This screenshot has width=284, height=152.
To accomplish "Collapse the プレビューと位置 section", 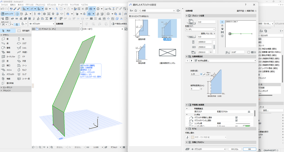I will click(187, 16).
